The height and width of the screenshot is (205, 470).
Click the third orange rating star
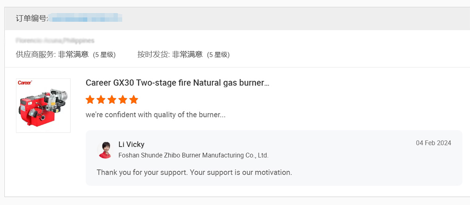[x=112, y=100]
